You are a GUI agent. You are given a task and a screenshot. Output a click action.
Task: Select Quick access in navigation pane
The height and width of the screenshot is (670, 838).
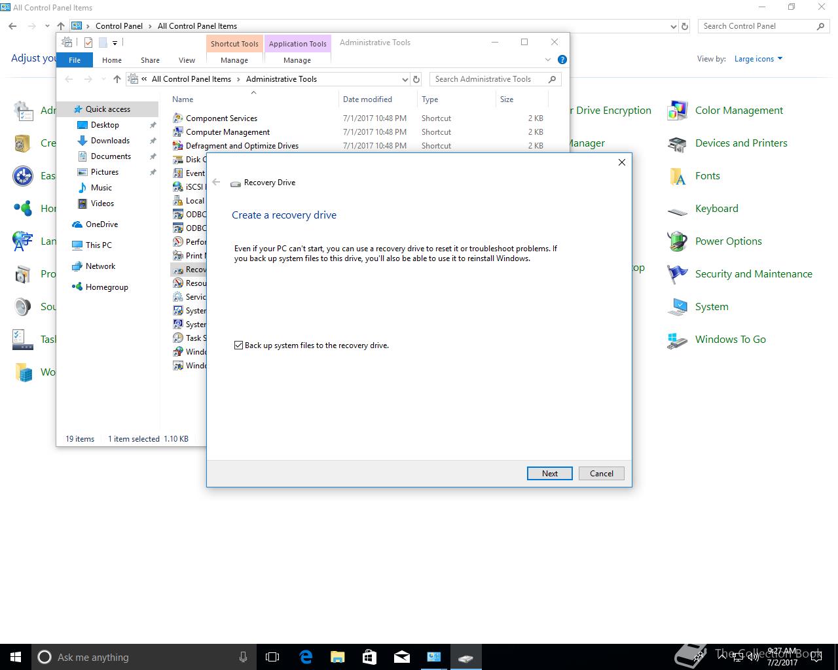pyautogui.click(x=108, y=109)
